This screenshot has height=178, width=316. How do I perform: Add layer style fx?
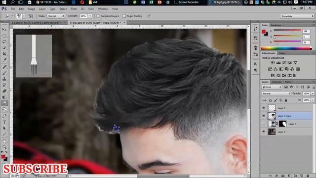click(x=276, y=176)
